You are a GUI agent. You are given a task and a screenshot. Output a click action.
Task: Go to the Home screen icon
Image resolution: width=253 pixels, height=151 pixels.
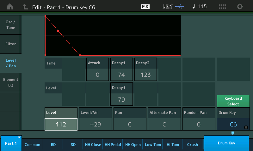[10, 7]
